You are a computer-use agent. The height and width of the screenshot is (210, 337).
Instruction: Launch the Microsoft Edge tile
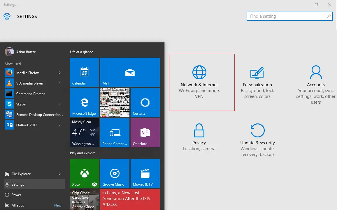(85, 103)
